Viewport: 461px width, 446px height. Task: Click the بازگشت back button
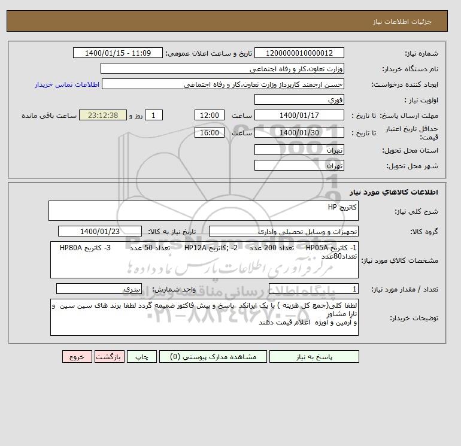pos(110,357)
